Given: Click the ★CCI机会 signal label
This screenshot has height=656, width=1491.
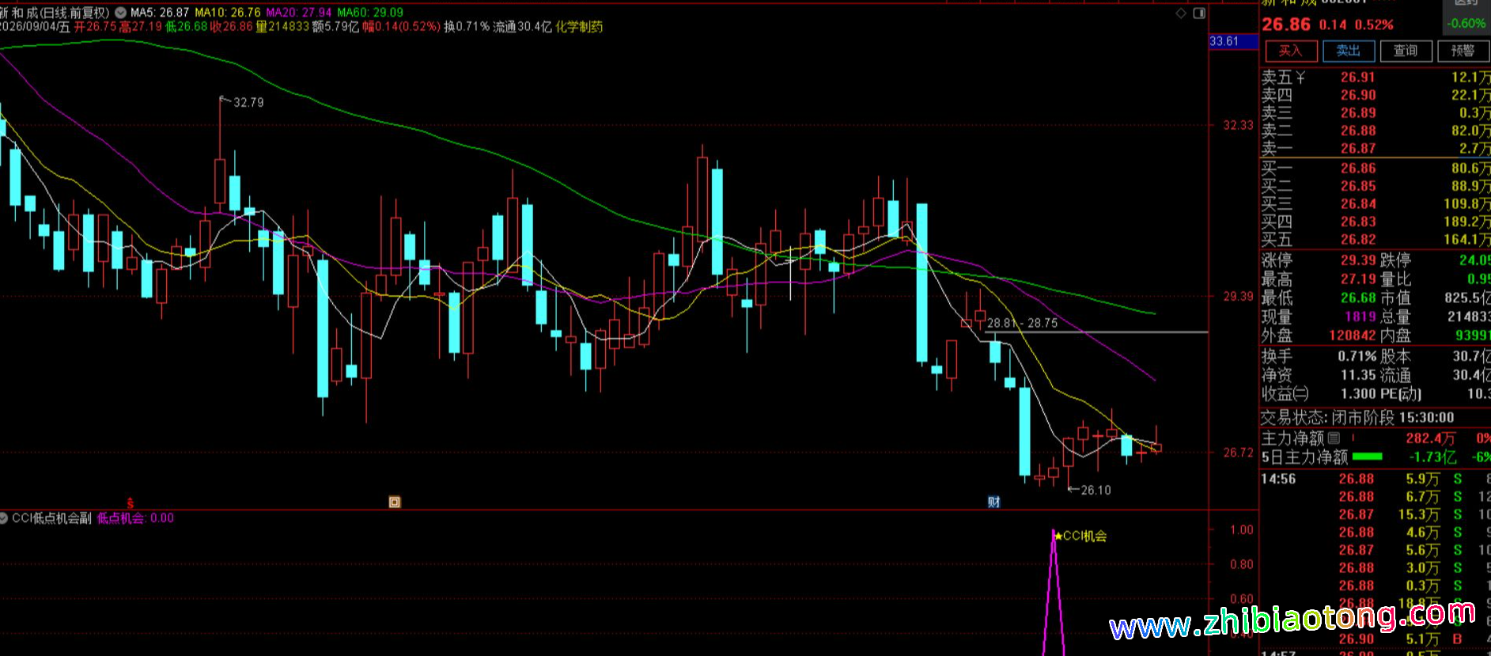Looking at the screenshot, I should click(x=1080, y=536).
